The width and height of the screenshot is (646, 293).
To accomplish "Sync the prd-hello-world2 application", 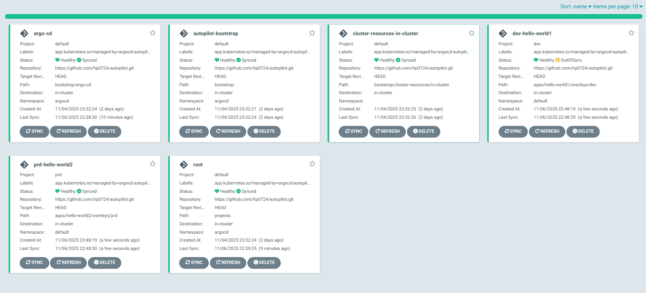I will [34, 262].
